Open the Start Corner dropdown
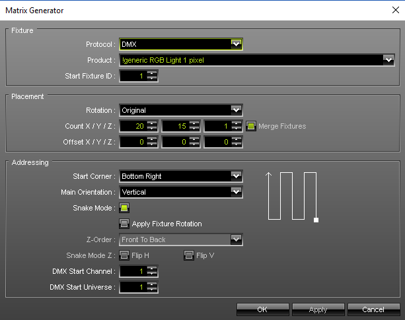This screenshot has height=320, width=405. point(236,176)
